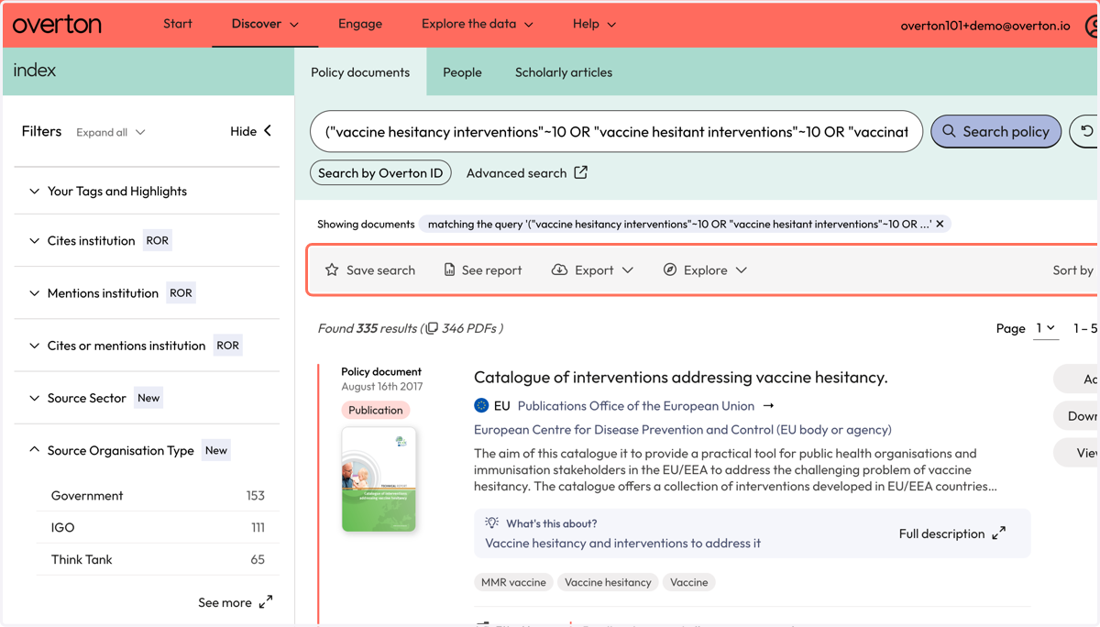The height and width of the screenshot is (627, 1100).
Task: Open the Explore the data menu
Action: [x=478, y=24]
